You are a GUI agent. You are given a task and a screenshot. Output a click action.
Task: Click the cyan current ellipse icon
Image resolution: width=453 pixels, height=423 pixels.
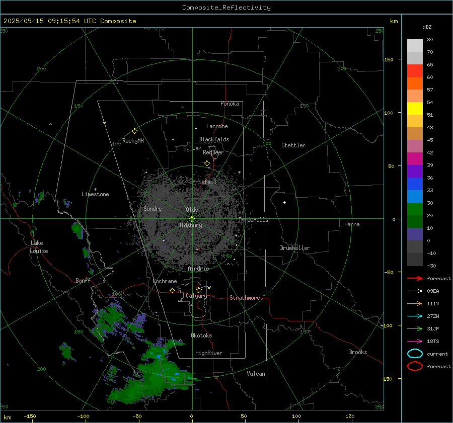[415, 354]
